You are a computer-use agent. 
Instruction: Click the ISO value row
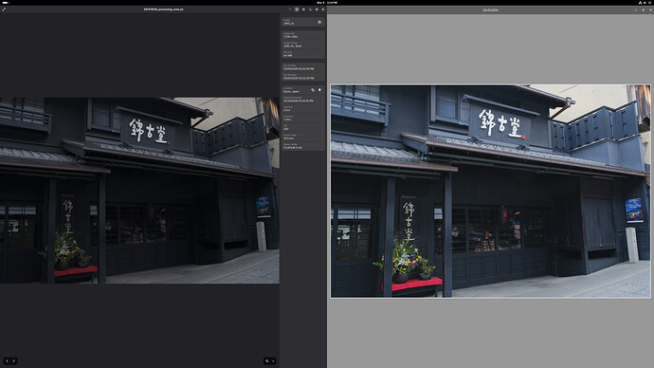coord(302,128)
